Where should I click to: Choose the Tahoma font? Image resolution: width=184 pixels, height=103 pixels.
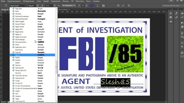(x=32, y=65)
